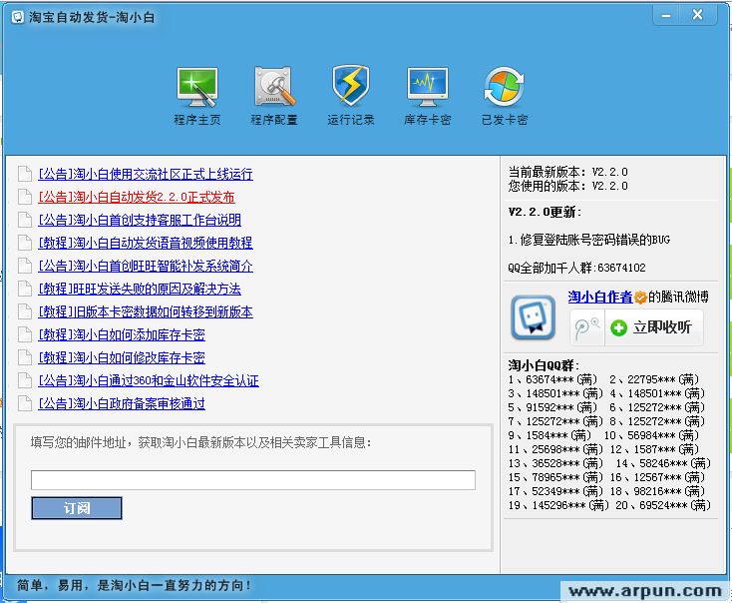The width and height of the screenshot is (732, 603).
Task: Open link 淘小白政府备案审核通过
Action: [x=122, y=403]
